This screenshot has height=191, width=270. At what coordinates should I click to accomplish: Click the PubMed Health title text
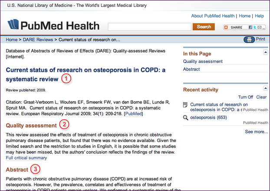tap(60, 26)
